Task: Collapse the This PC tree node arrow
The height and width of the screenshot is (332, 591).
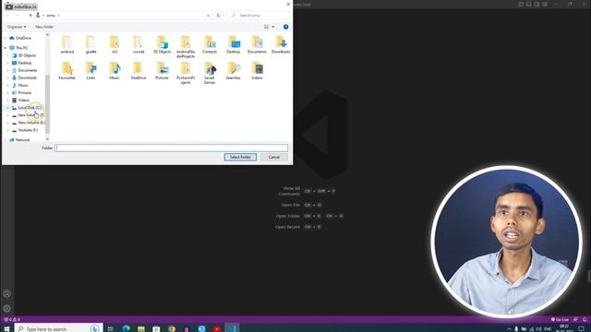Action: coord(6,48)
